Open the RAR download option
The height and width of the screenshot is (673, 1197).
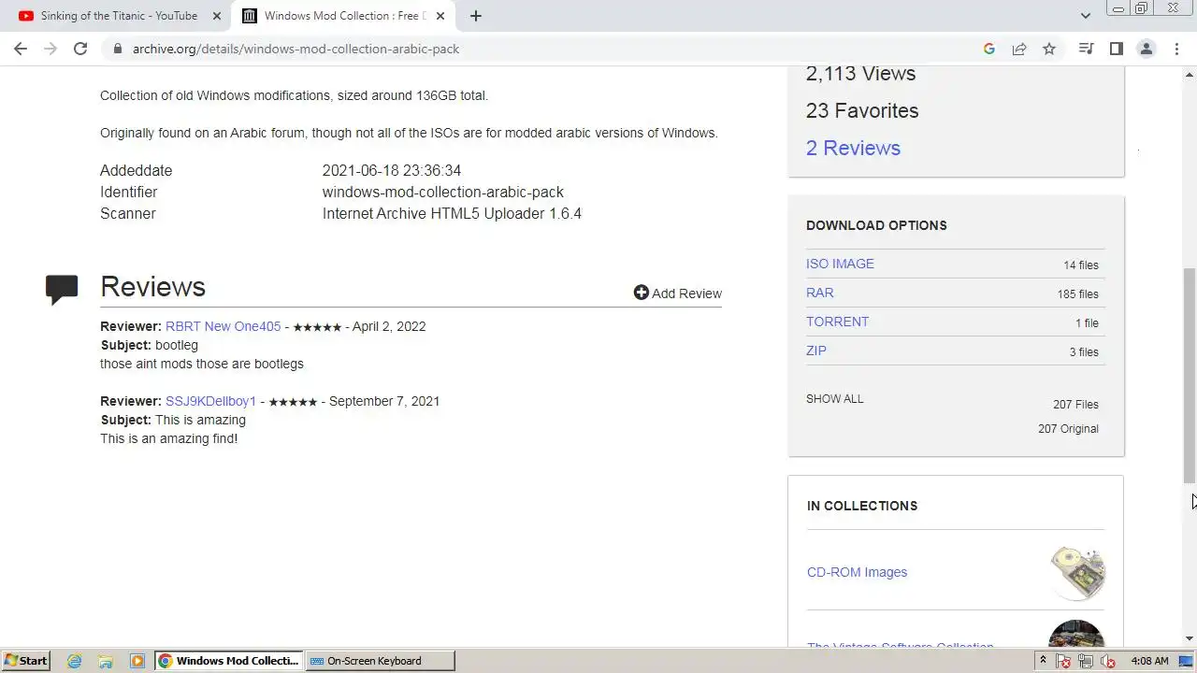pyautogui.click(x=819, y=293)
